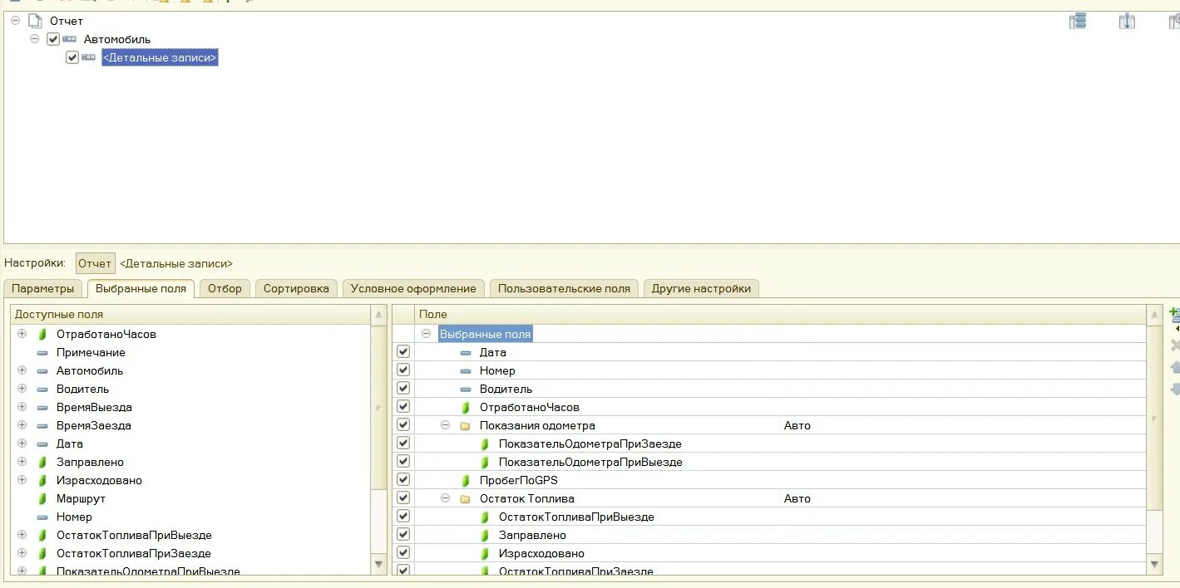This screenshot has height=588, width=1180.
Task: Click the move-down arrow icon beside the field list
Action: tap(1174, 389)
